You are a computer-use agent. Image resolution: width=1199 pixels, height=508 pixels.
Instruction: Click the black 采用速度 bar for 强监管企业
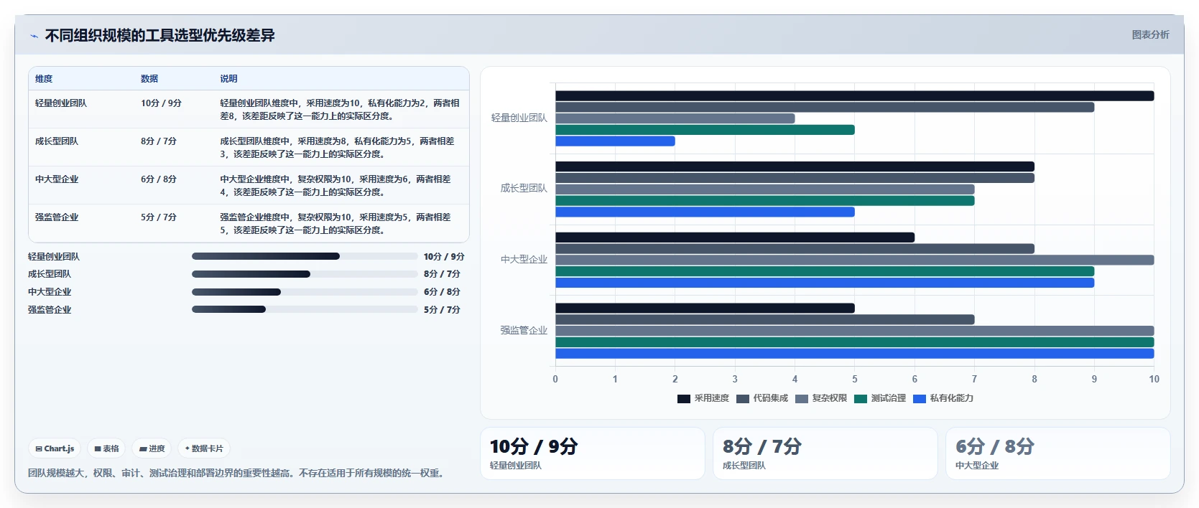705,309
